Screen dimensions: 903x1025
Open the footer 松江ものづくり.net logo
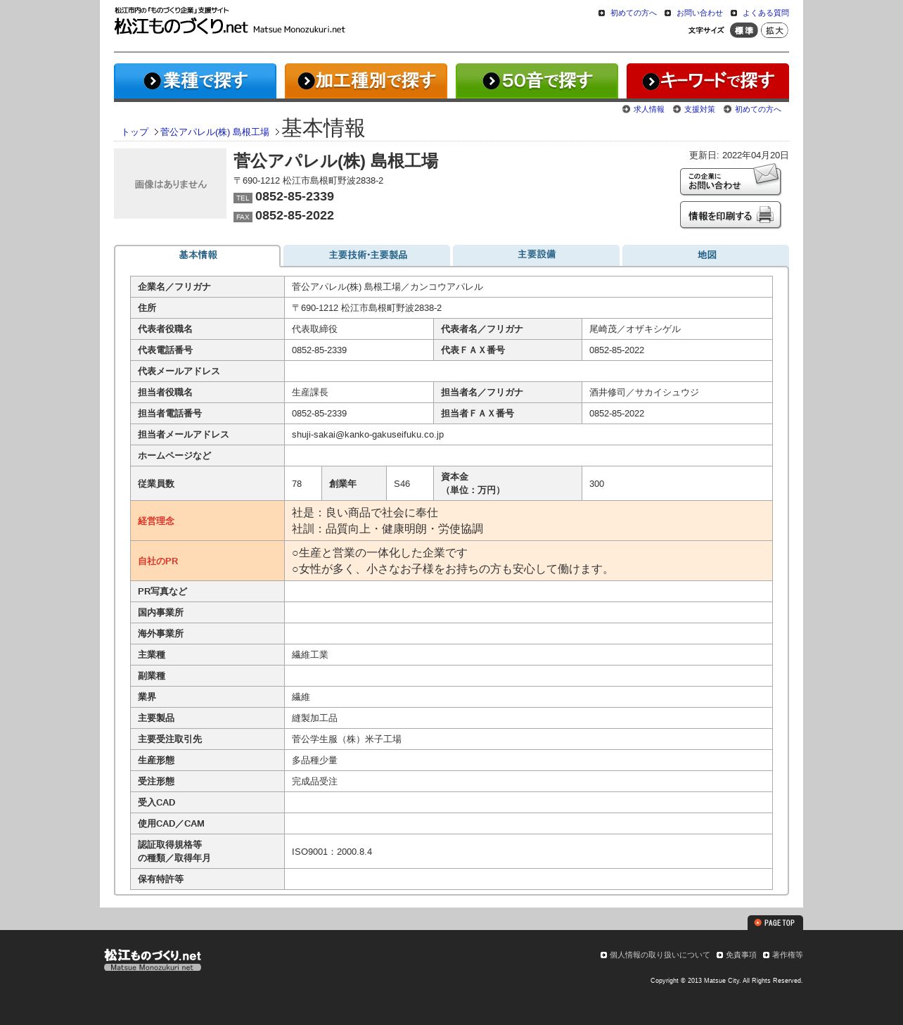coord(153,960)
